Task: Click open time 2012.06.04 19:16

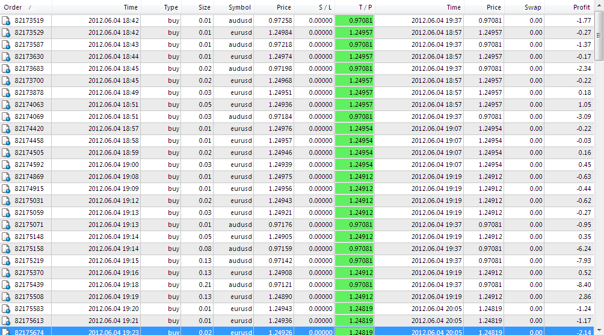Action: pos(114,273)
